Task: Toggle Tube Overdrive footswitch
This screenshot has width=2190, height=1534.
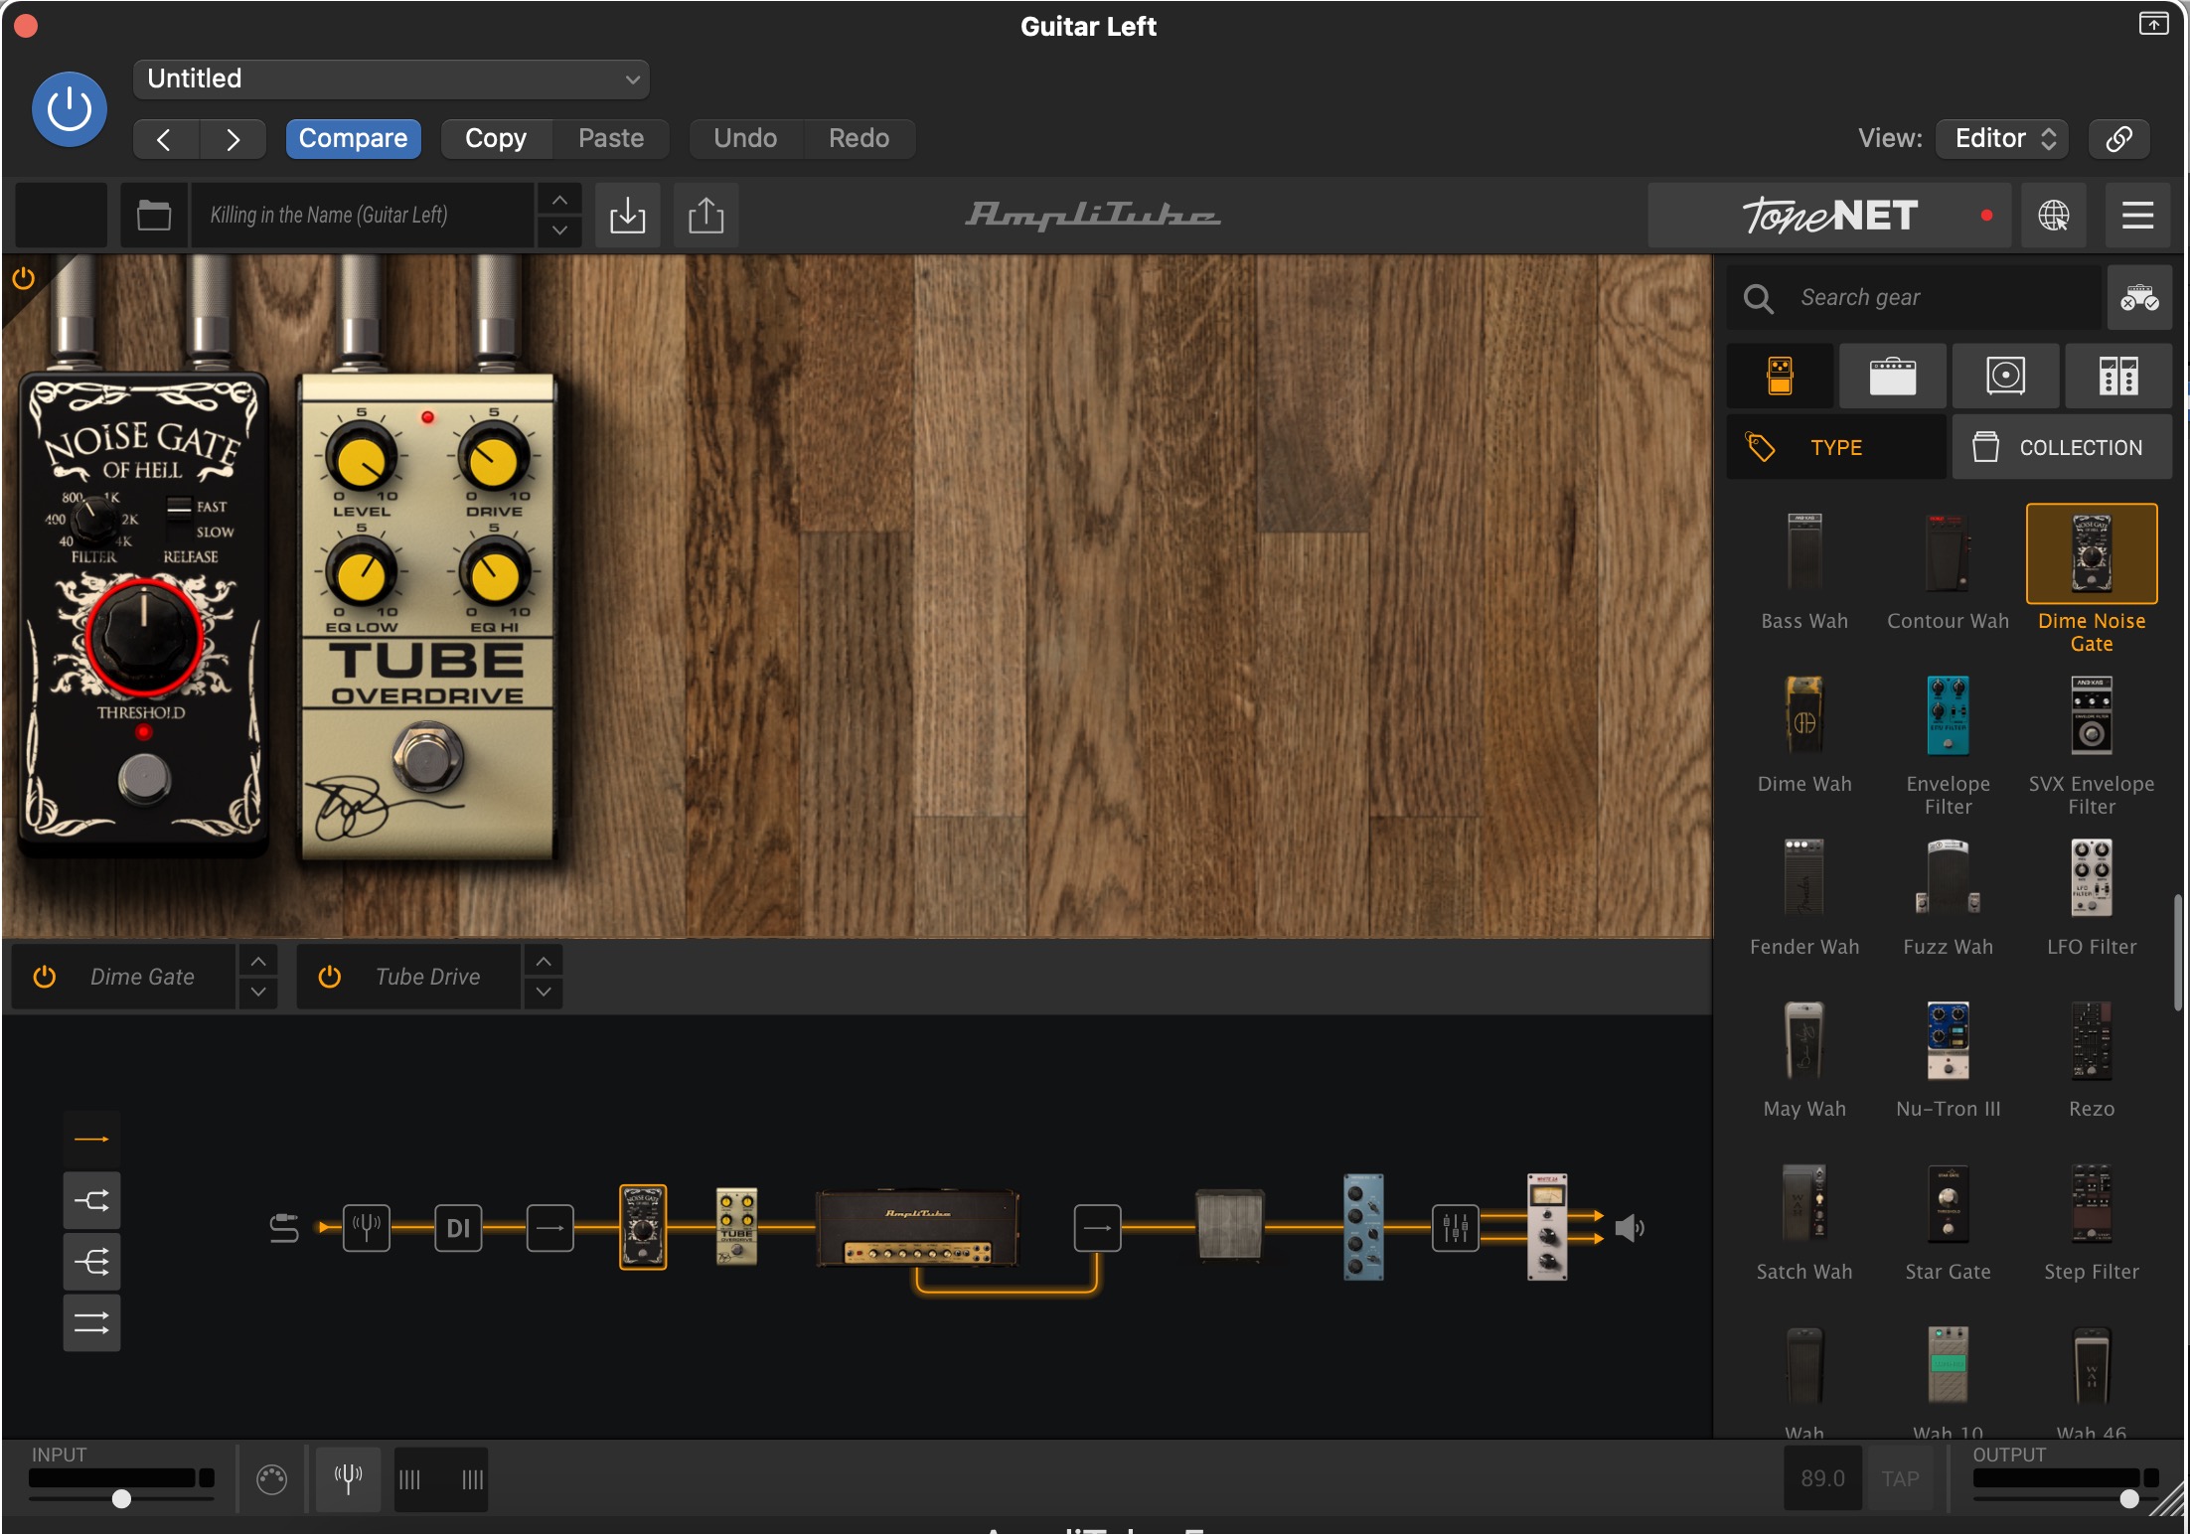Action: 427,757
